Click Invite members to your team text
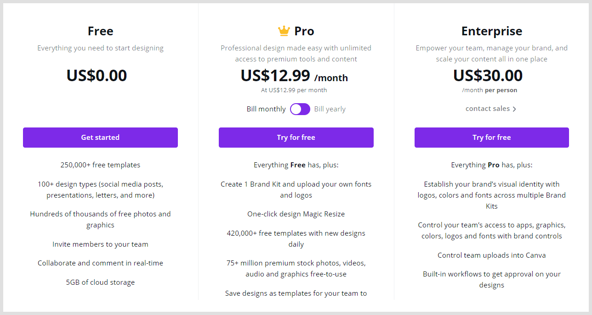 (x=100, y=244)
